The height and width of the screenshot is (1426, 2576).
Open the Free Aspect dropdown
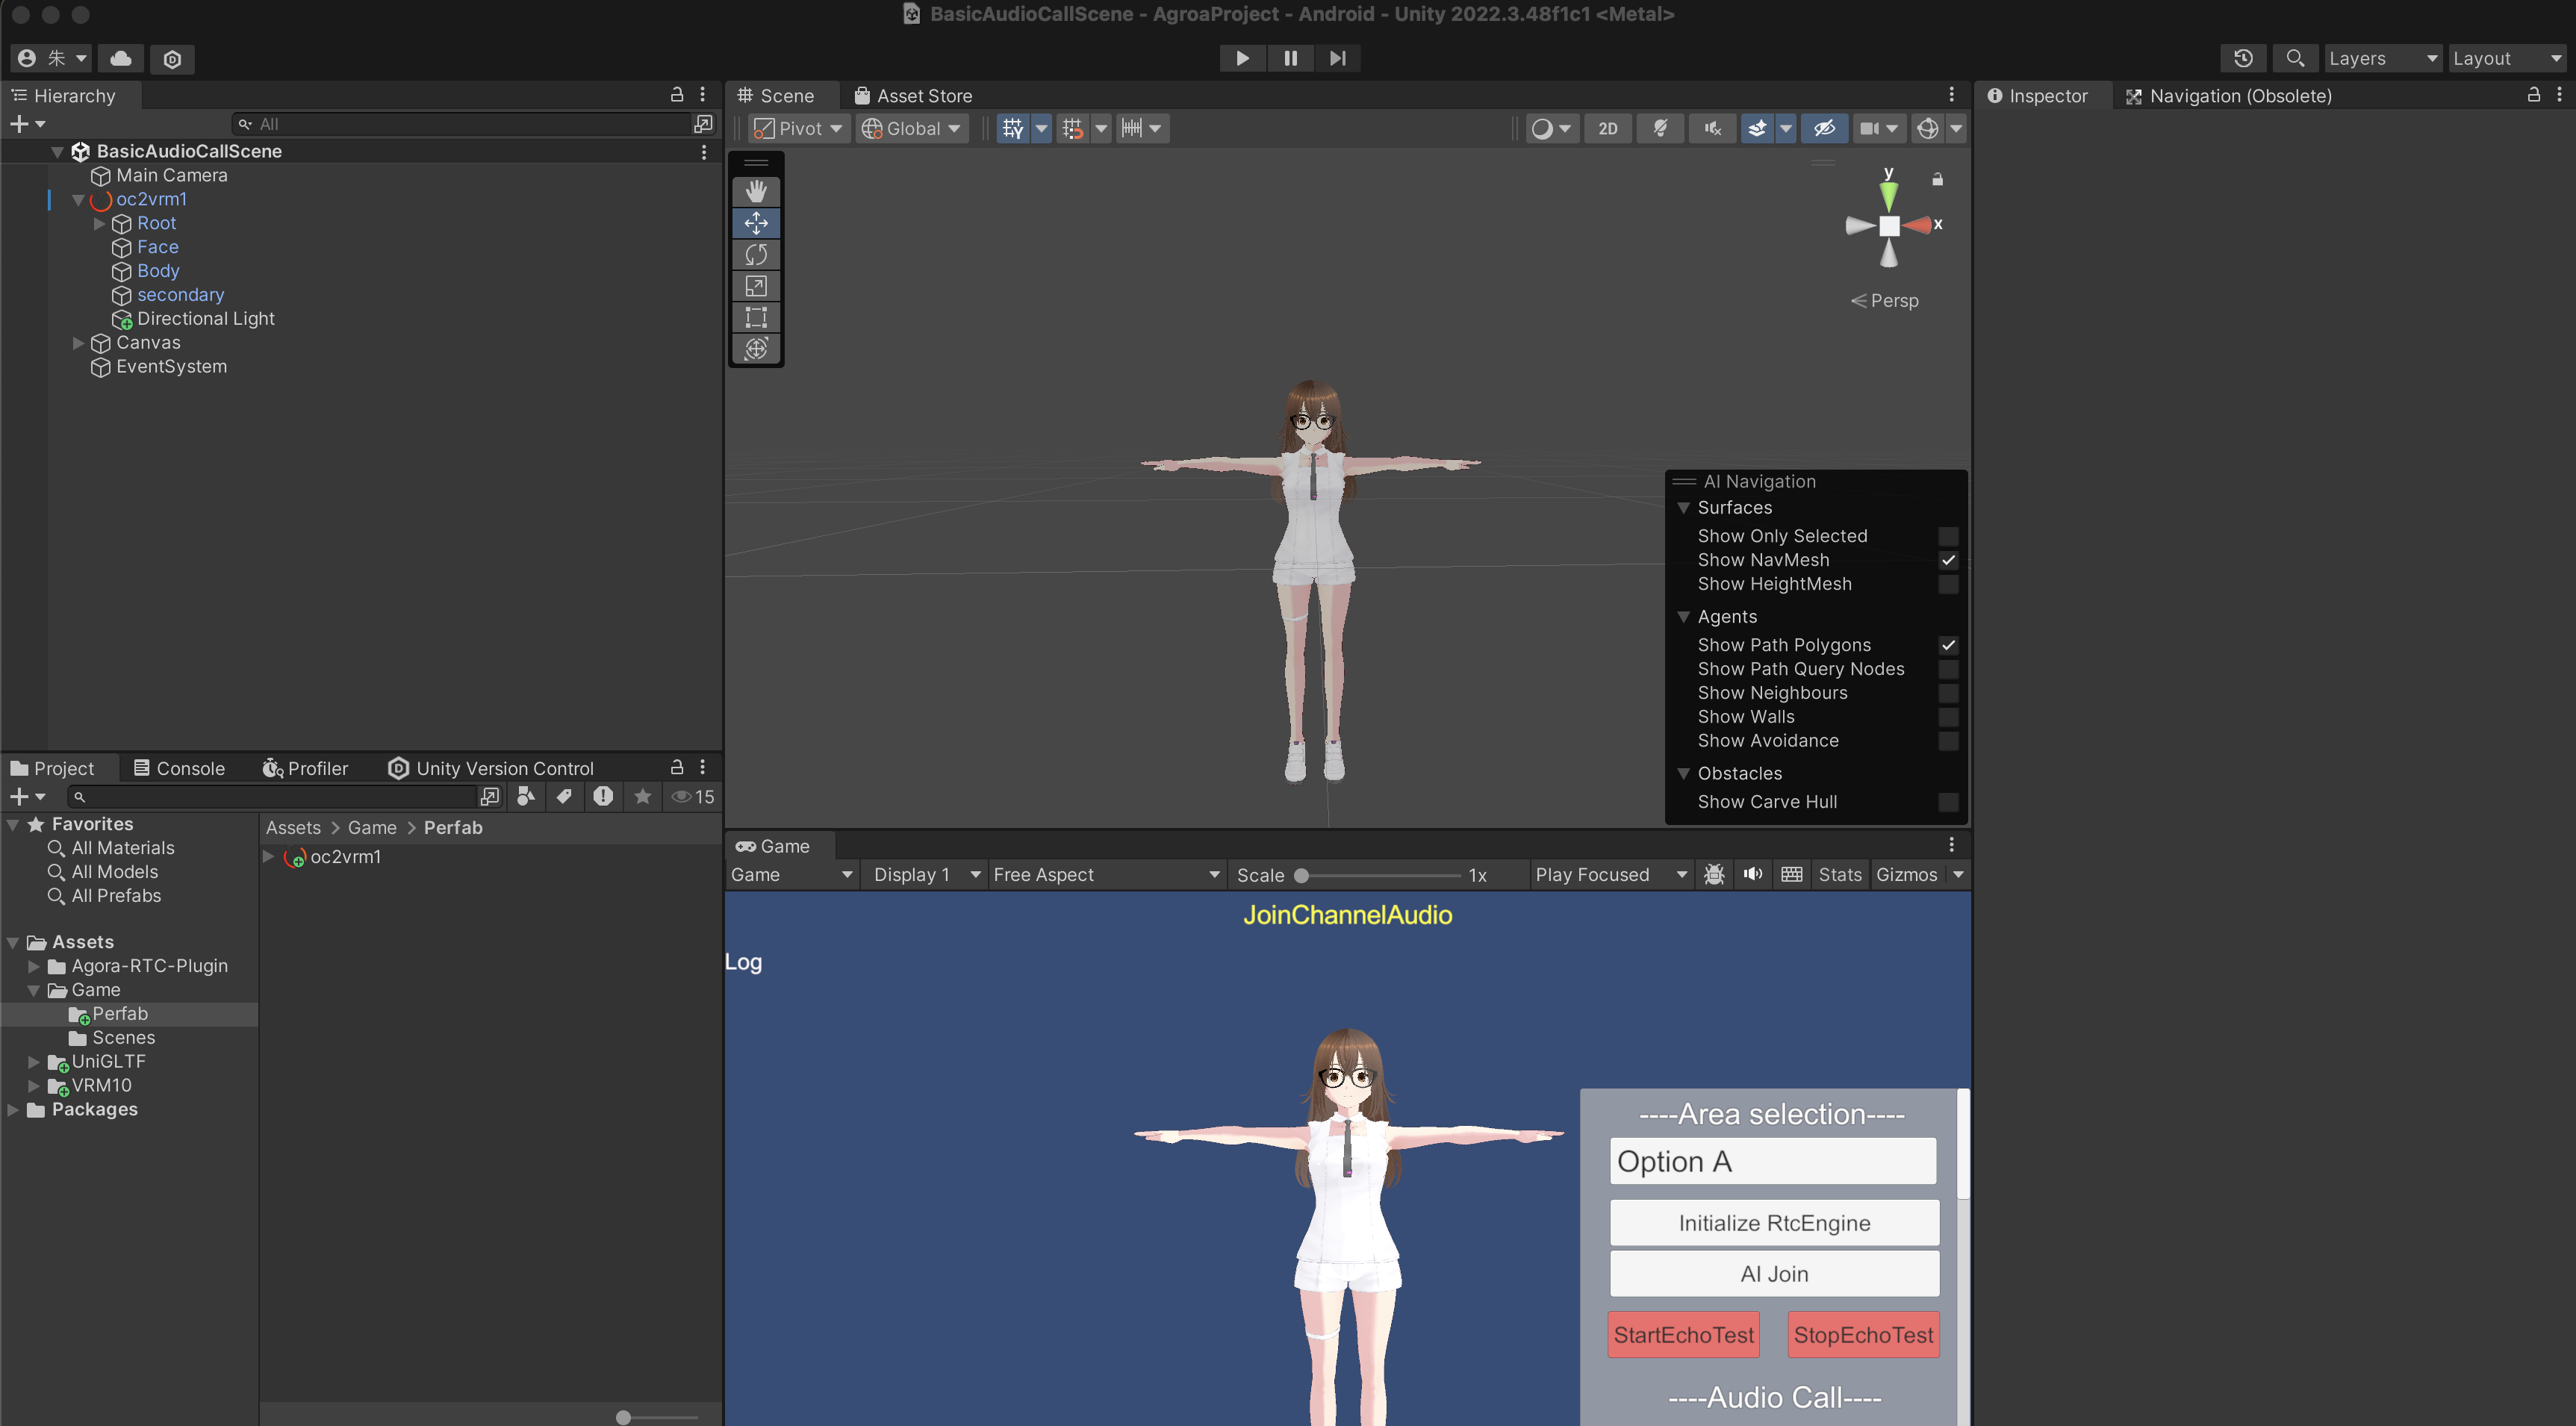pyautogui.click(x=1106, y=874)
